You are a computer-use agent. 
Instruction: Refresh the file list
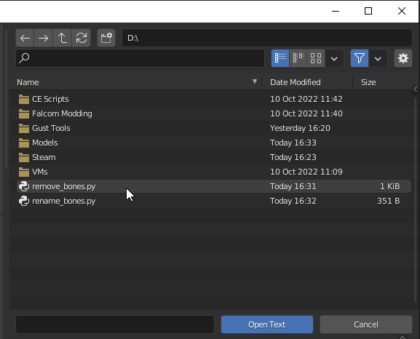[x=81, y=38]
